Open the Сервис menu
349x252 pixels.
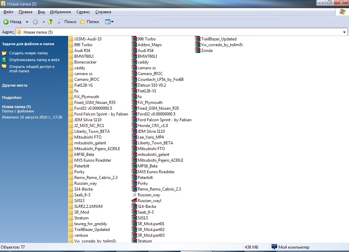pos(83,12)
